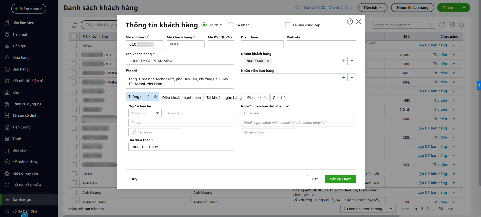Add new Nhóm khách hàng with plus icon
This screenshot has width=481, height=217.
click(x=344, y=61)
